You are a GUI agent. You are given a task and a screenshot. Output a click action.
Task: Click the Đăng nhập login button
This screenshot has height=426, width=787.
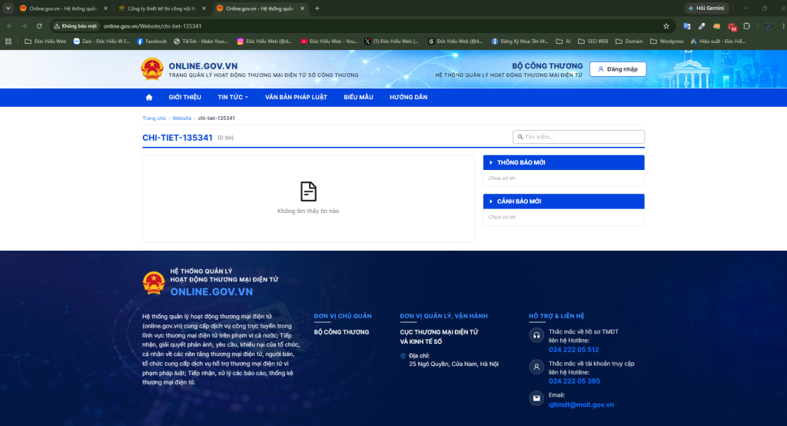pyautogui.click(x=618, y=69)
